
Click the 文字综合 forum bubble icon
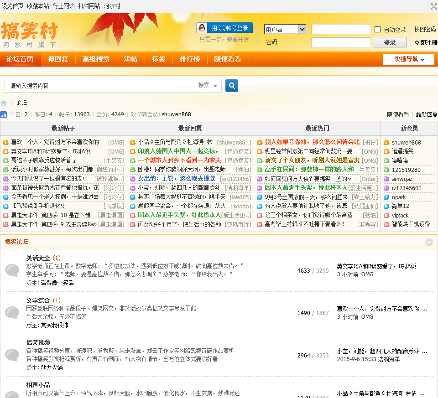coord(12,313)
